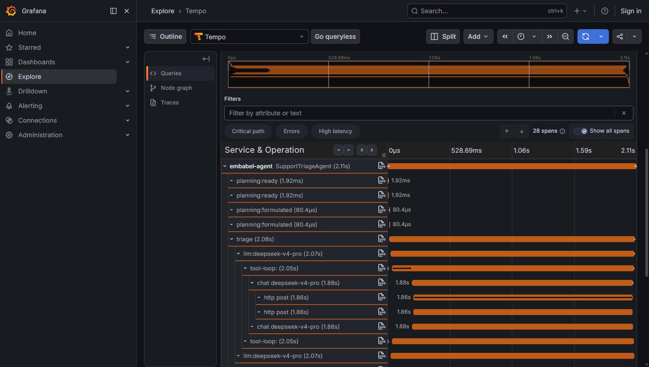Screen dimensions: 649x367
Task: Open the plus new menu
Action: pos(580,11)
